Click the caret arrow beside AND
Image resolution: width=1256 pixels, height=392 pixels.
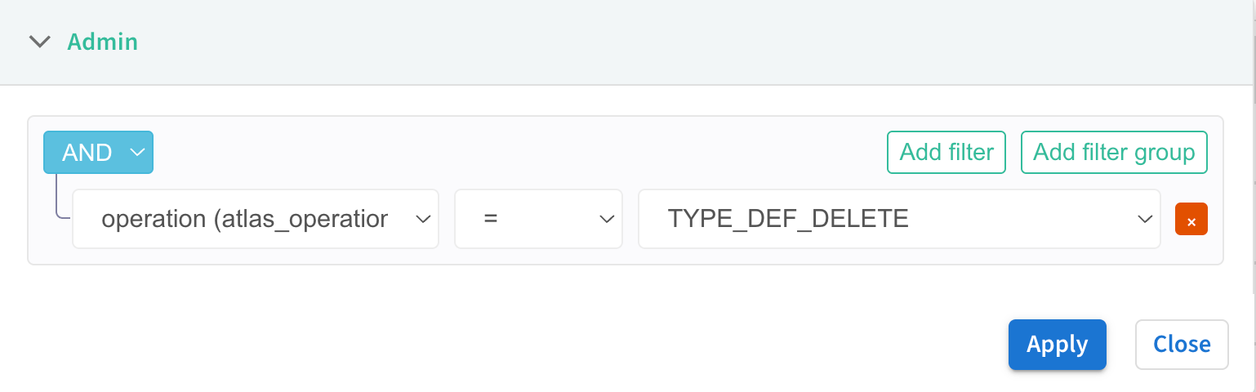click(x=137, y=153)
